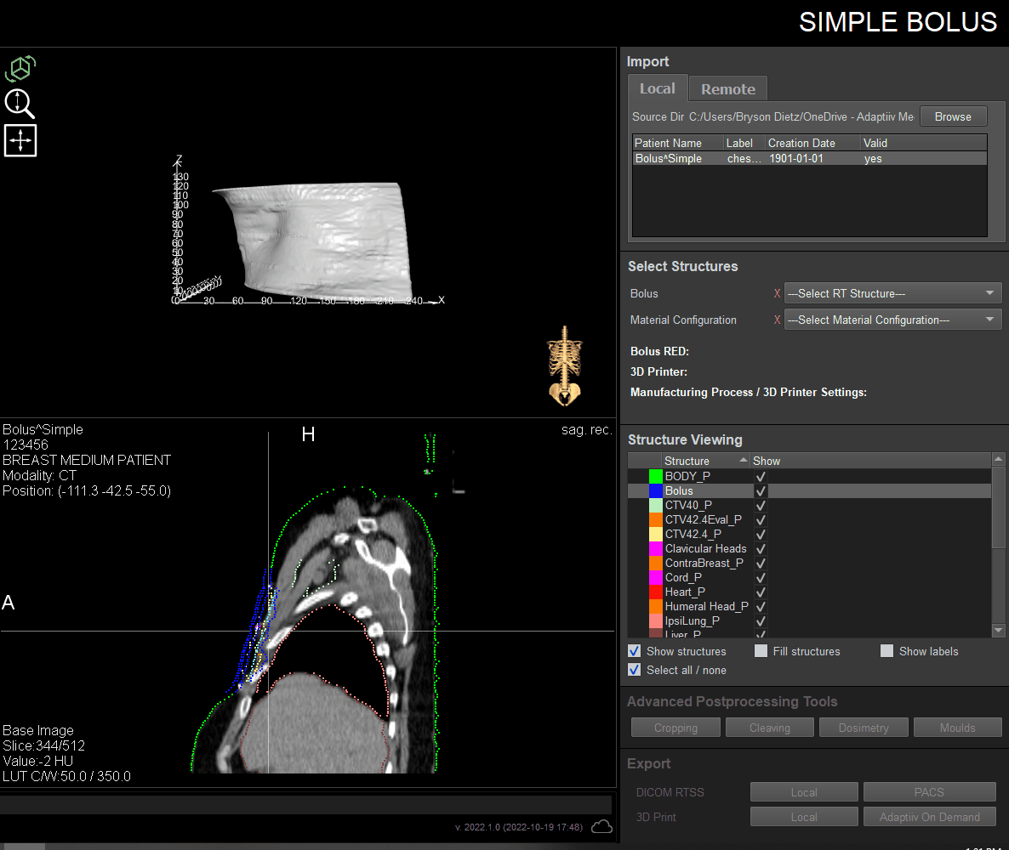The width and height of the screenshot is (1009, 850).
Task: Toggle visibility of Humeral Head_P structure
Action: click(x=761, y=607)
